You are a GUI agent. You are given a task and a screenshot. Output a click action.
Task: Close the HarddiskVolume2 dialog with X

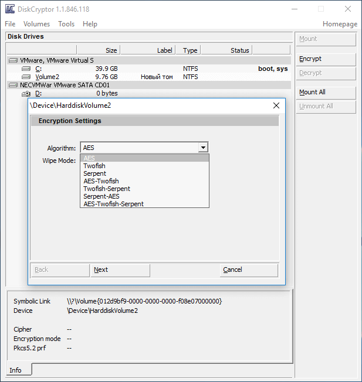point(276,105)
